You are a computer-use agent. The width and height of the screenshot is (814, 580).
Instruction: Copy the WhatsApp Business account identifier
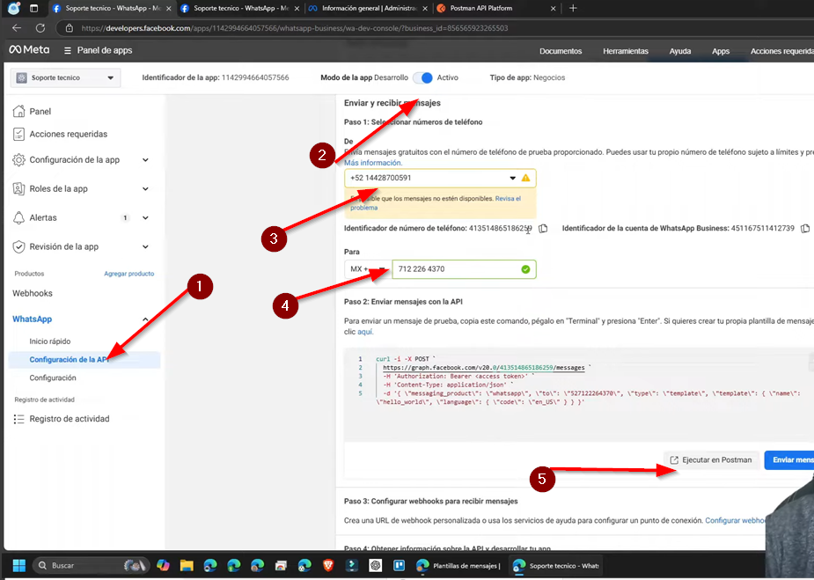click(x=805, y=229)
